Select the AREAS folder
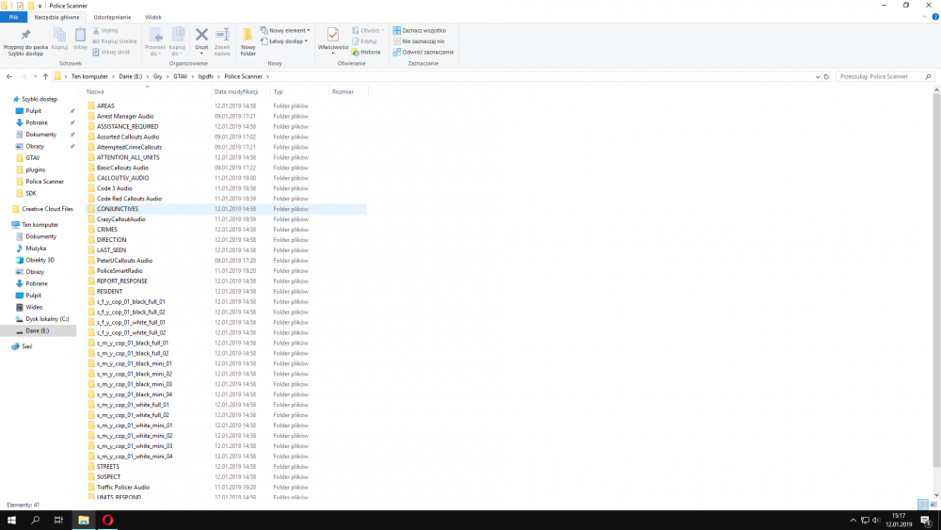 tap(105, 105)
